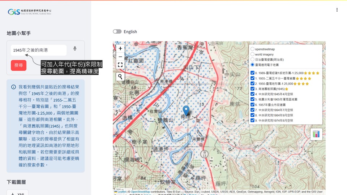Viewport: 347px width, 195px height.
Task: Select the world imagery base map
Action: (x=253, y=54)
